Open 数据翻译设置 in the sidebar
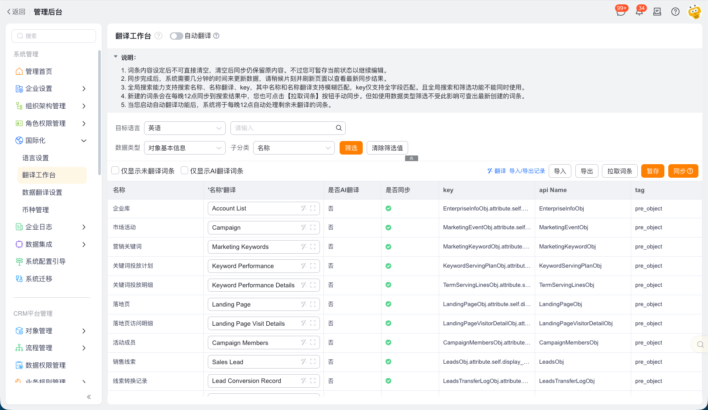This screenshot has height=410, width=708. [x=42, y=193]
